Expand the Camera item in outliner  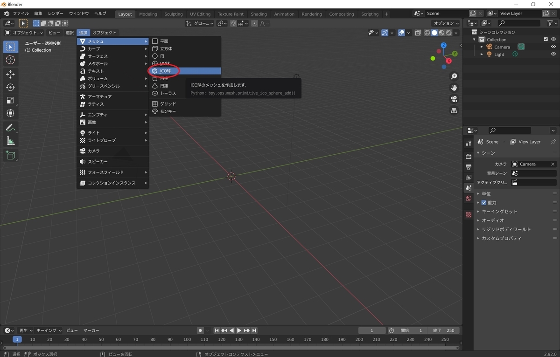tap(482, 47)
